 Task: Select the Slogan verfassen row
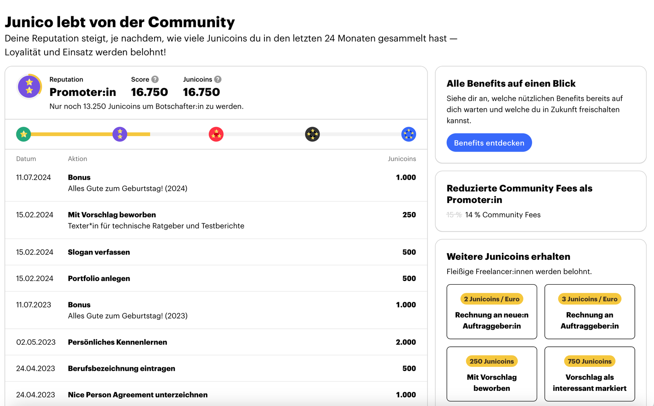click(216, 252)
